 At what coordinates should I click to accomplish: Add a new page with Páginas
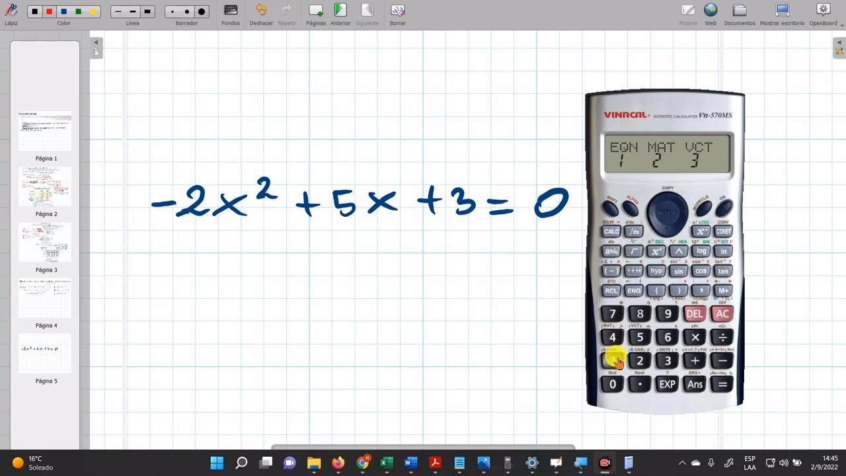315,11
